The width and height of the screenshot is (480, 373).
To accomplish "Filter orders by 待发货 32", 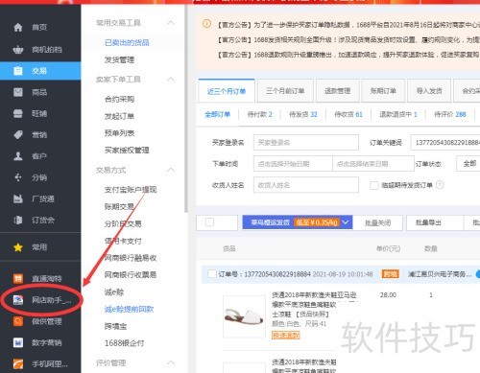I will pyautogui.click(x=303, y=114).
